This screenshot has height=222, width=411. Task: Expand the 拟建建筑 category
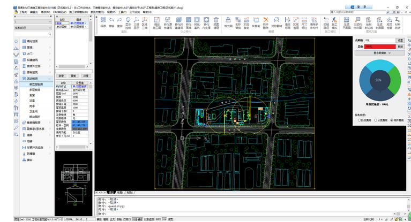[x=49, y=60]
